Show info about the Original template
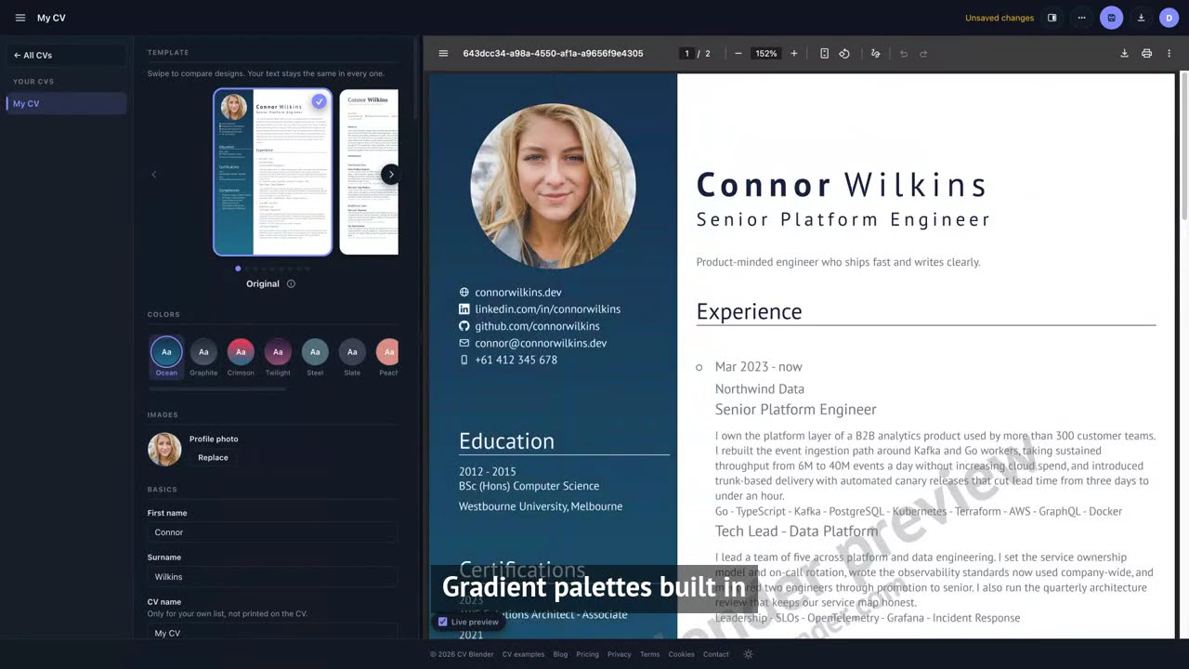This screenshot has height=669, width=1189. click(x=291, y=284)
